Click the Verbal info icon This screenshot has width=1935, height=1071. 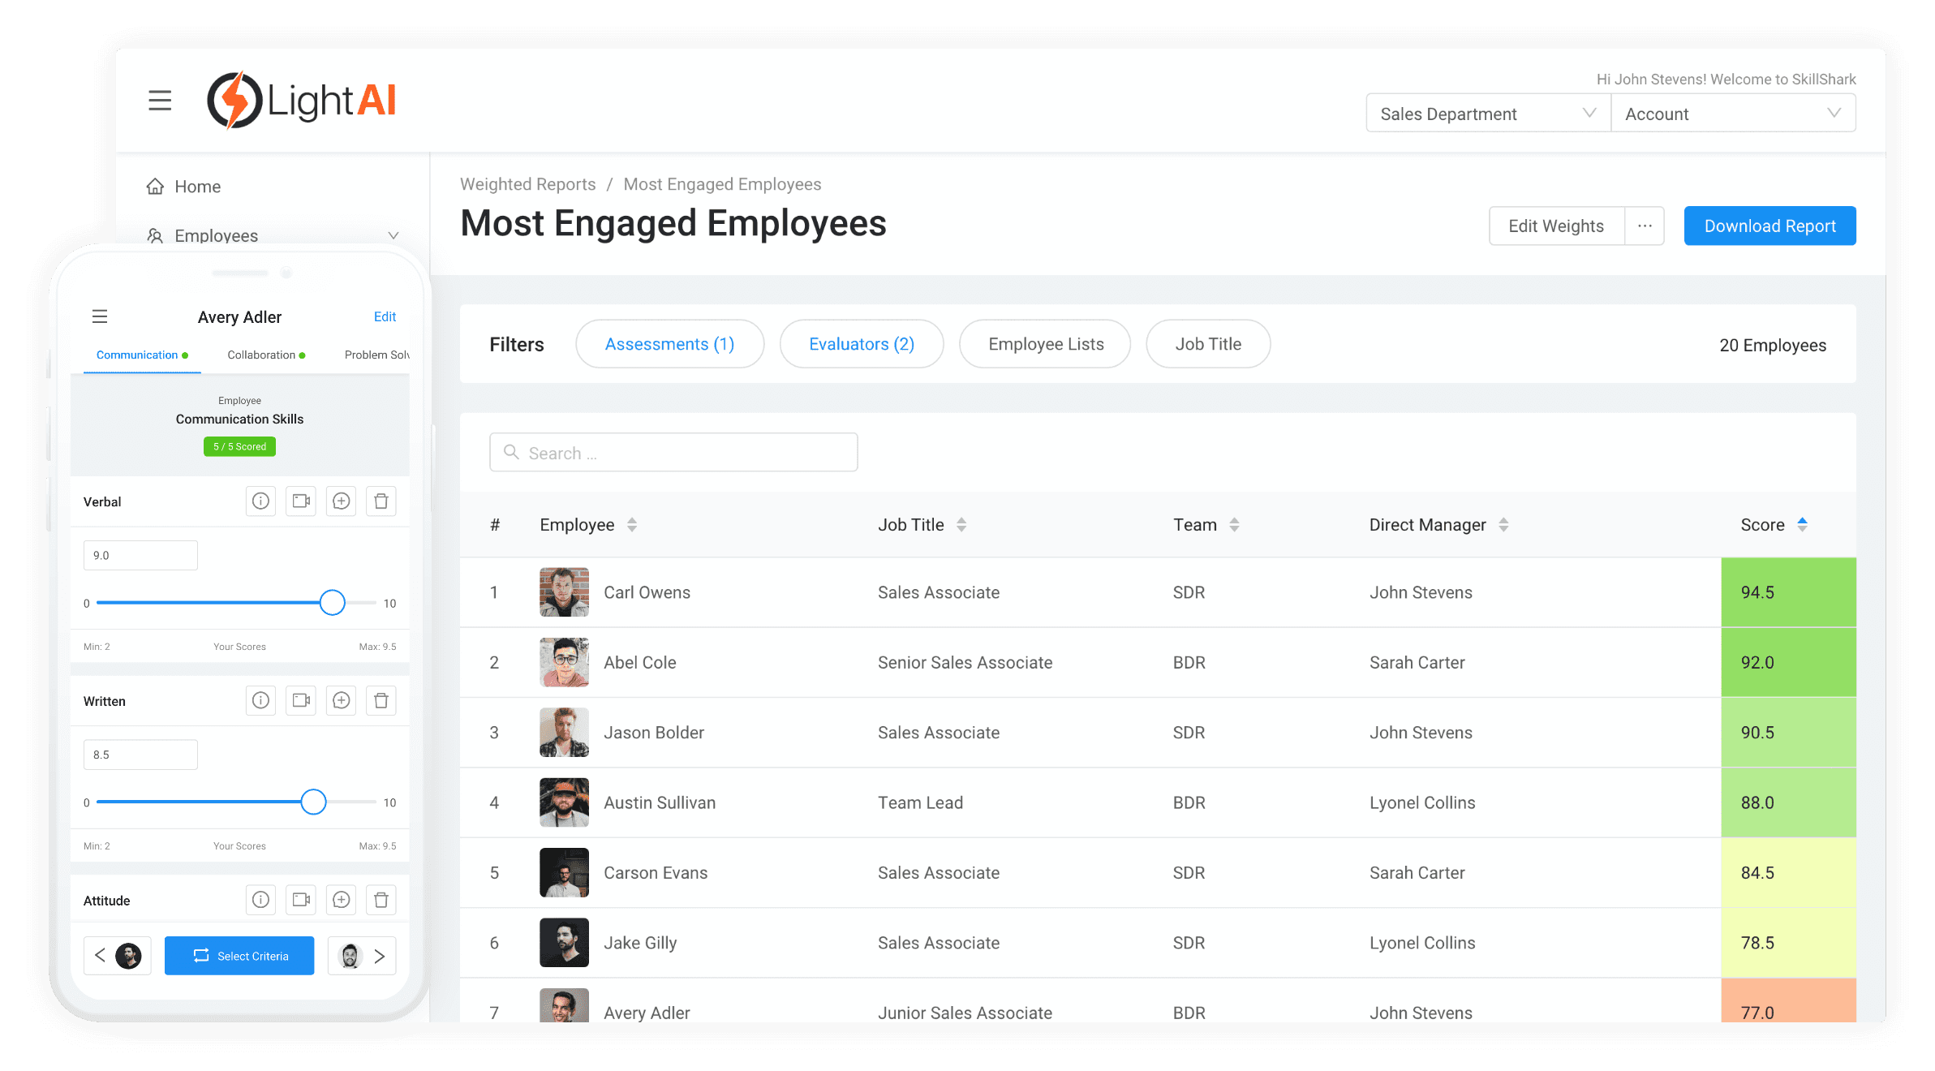pos(260,501)
